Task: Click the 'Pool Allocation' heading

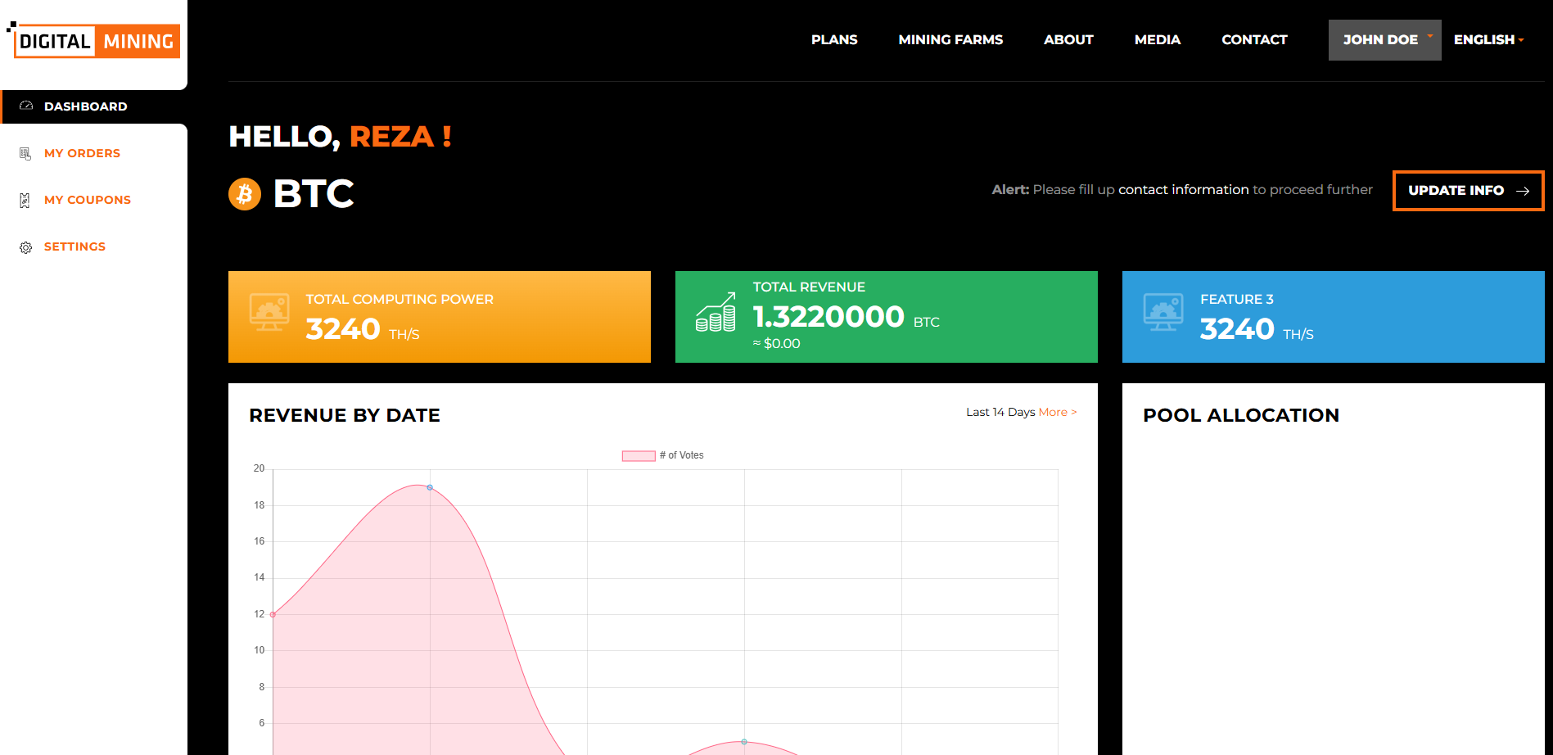Action: pyautogui.click(x=1241, y=415)
